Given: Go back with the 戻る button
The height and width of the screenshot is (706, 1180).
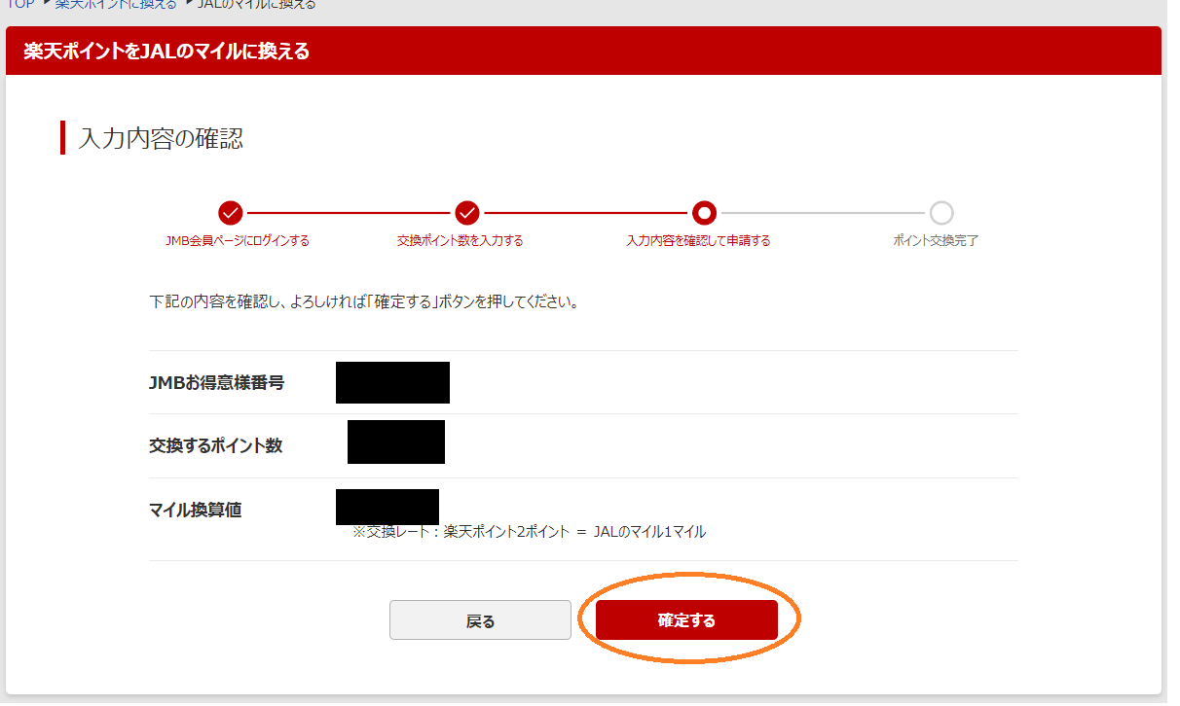Looking at the screenshot, I should pos(480,620).
